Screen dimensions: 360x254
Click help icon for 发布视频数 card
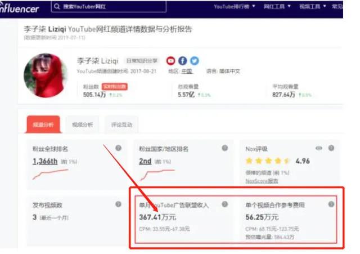(x=118, y=204)
